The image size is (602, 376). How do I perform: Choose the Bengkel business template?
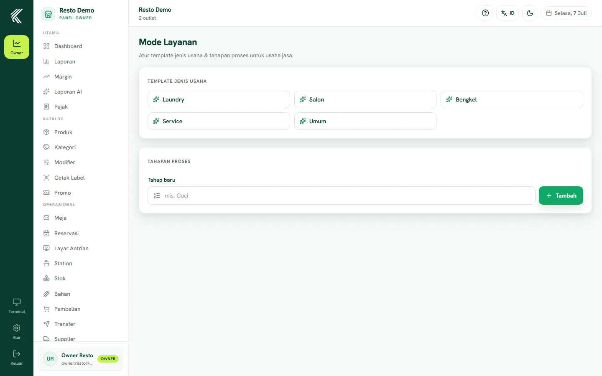click(512, 99)
